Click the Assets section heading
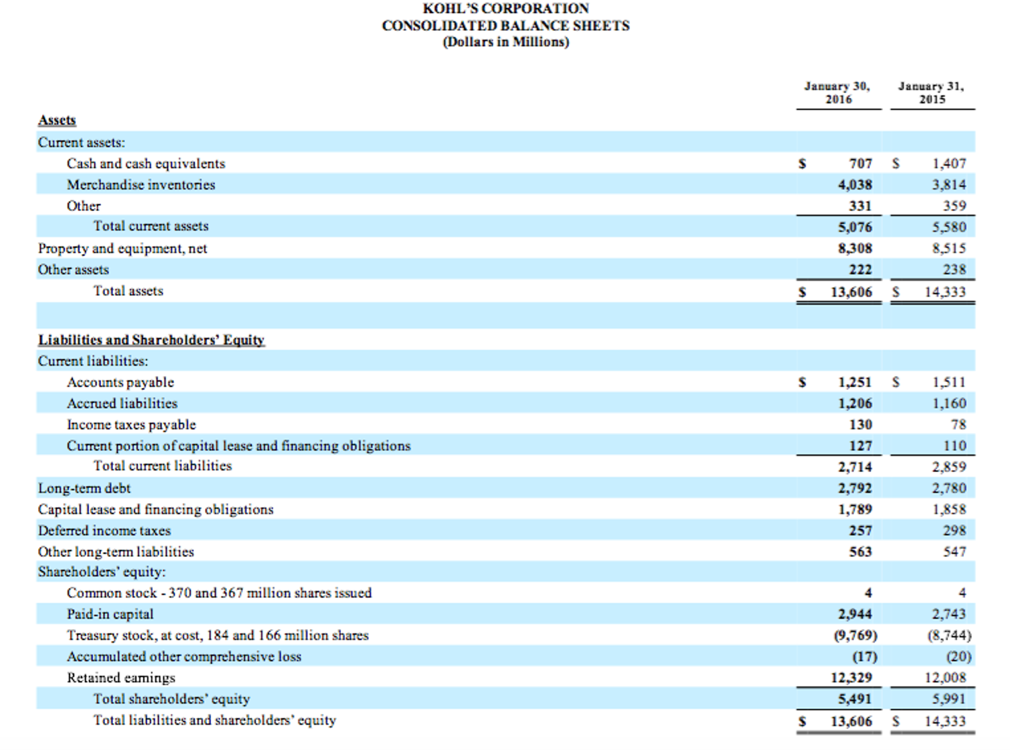This screenshot has width=1010, height=750. (x=57, y=120)
